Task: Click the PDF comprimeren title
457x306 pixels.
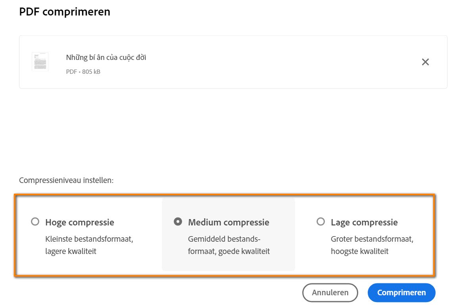Action: pos(65,12)
